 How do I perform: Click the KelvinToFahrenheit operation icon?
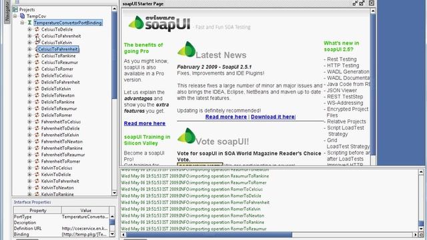[x=37, y=181]
